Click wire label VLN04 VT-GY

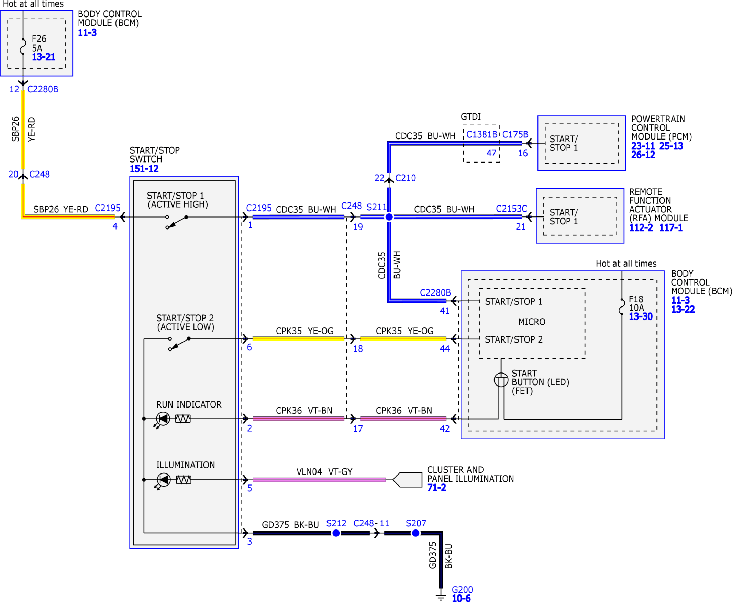click(324, 472)
